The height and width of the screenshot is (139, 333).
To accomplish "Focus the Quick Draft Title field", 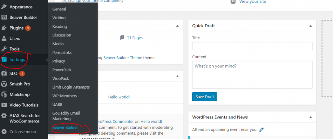I will click(252, 46).
